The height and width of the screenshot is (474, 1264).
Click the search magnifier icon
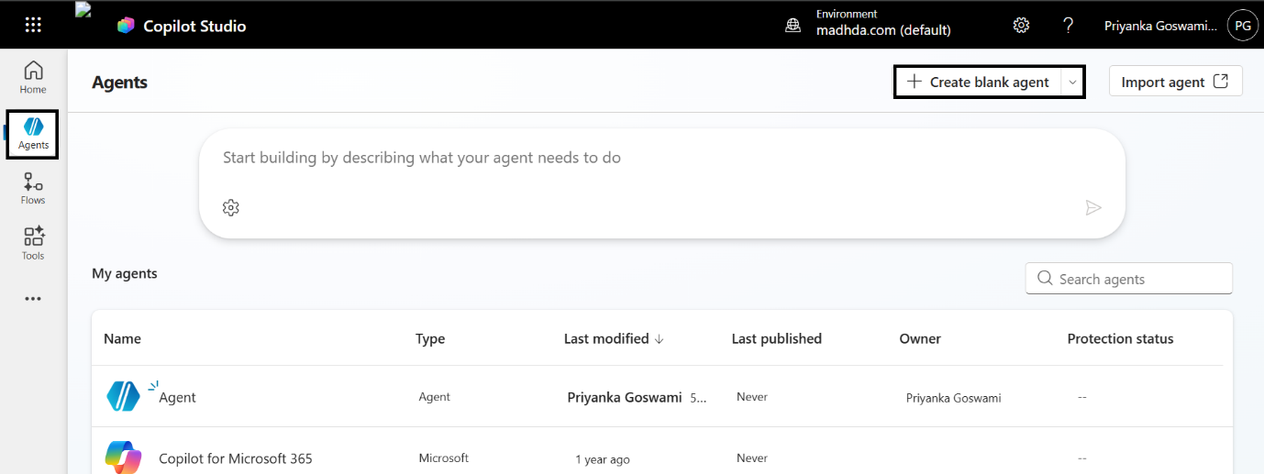1044,279
